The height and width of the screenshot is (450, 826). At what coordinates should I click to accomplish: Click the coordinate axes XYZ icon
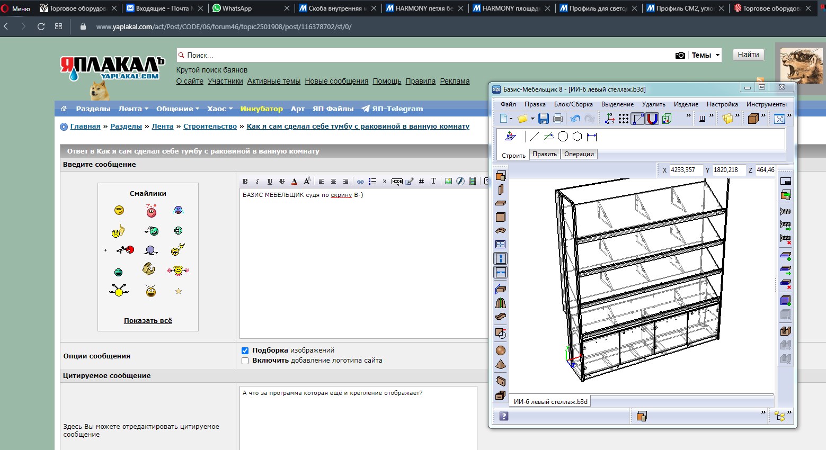pos(609,119)
